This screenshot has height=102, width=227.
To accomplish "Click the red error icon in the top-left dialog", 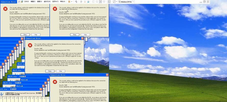I will click(x=5, y=9).
